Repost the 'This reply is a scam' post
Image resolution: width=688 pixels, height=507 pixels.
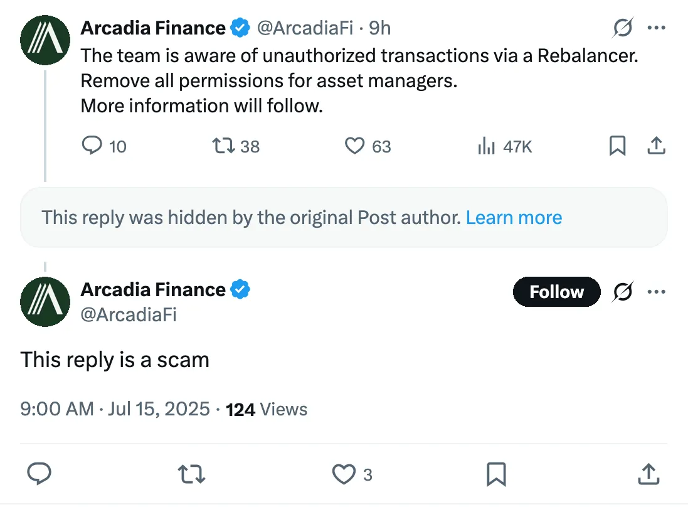192,474
